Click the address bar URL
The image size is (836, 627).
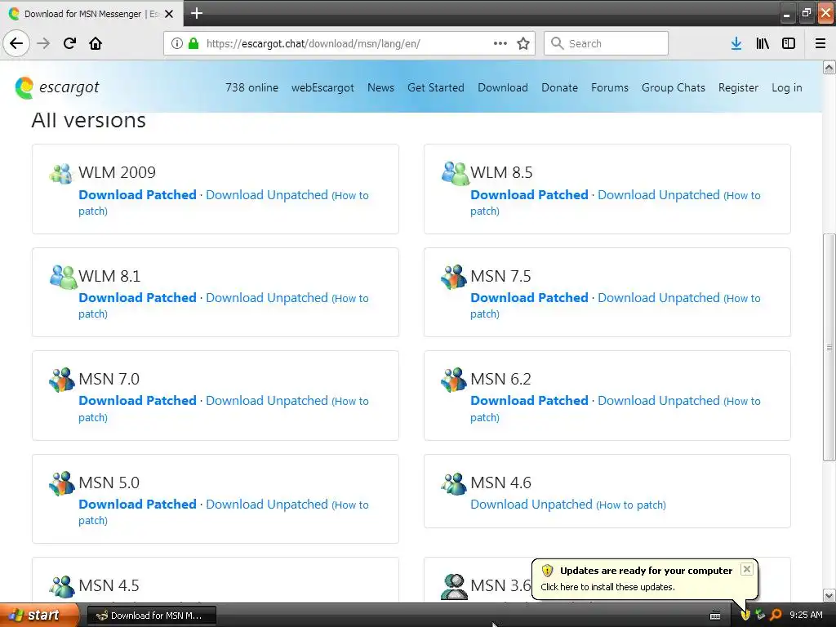pyautogui.click(x=313, y=44)
